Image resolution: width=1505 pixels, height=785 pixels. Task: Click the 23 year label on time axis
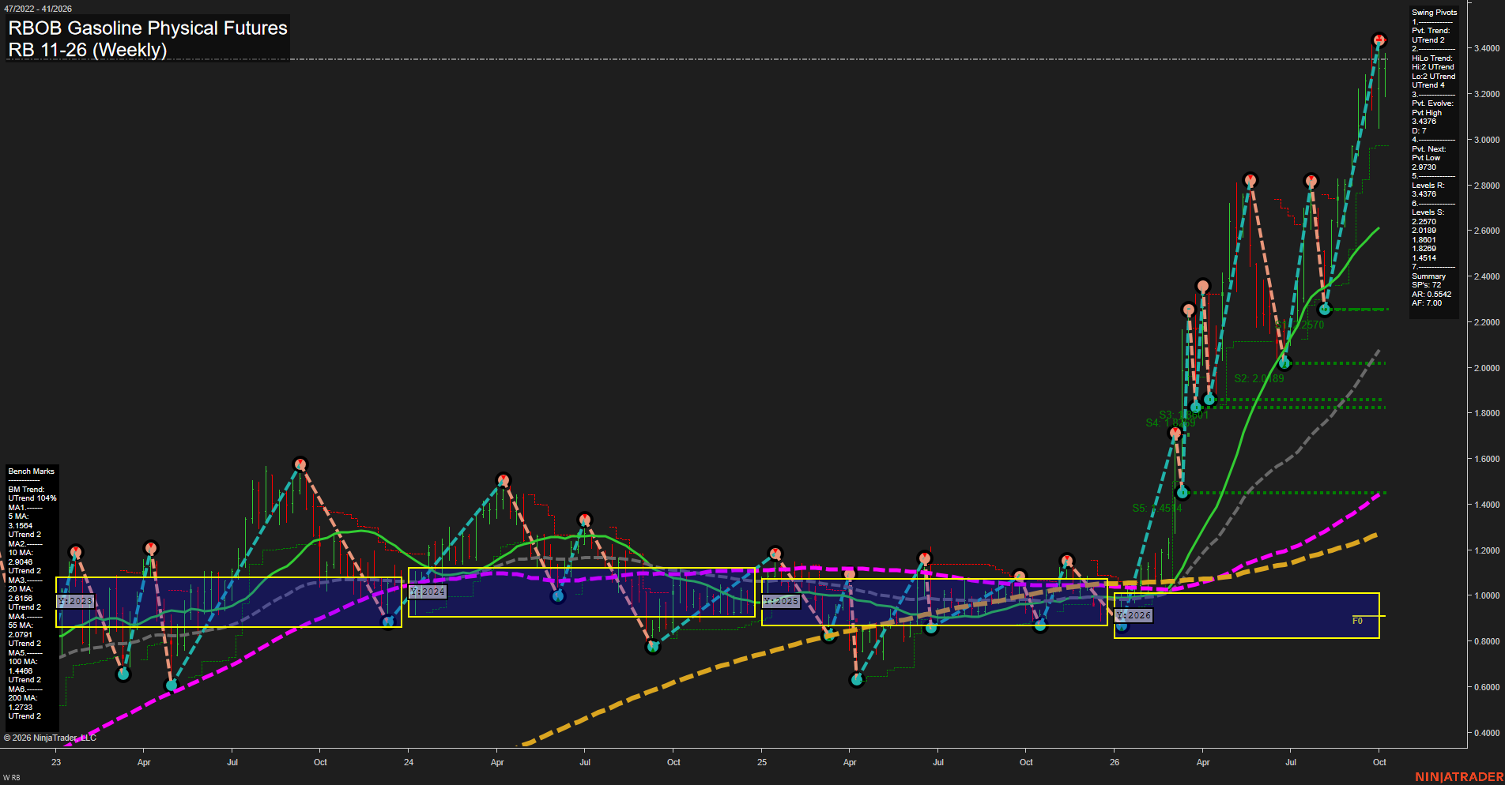tap(56, 762)
